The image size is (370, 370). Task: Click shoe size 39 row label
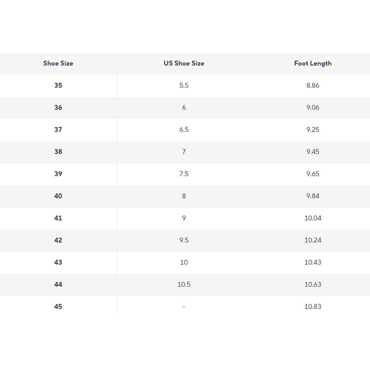[x=58, y=174]
